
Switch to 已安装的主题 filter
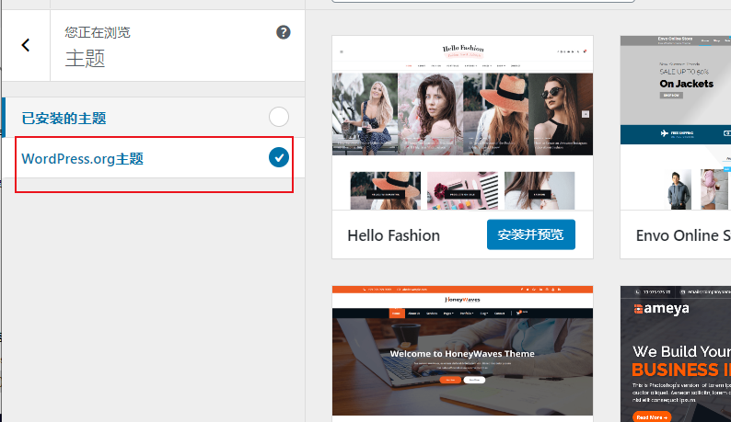pyautogui.click(x=64, y=119)
